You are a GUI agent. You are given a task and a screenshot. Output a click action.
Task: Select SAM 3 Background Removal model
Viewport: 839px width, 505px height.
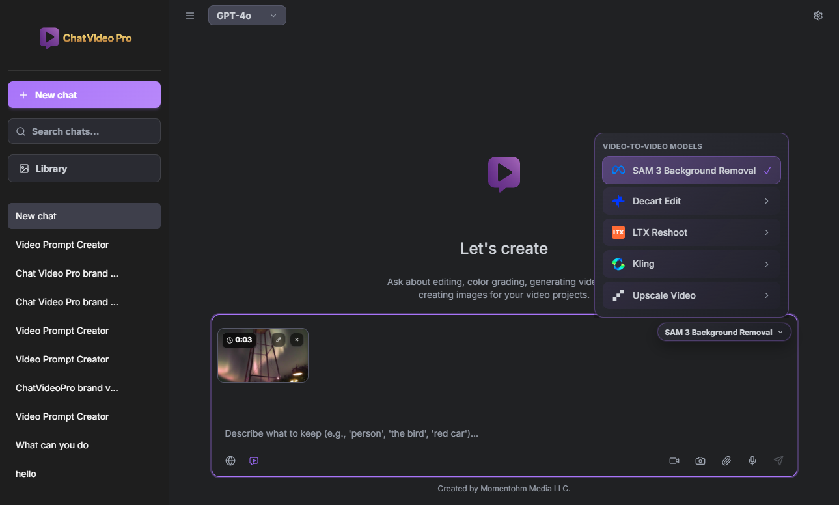pos(691,171)
